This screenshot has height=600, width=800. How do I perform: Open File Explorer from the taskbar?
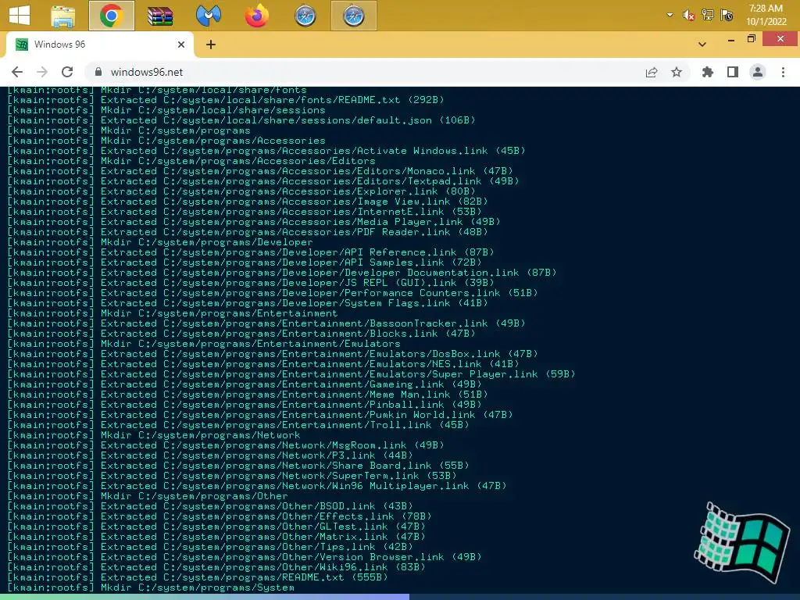(x=63, y=16)
